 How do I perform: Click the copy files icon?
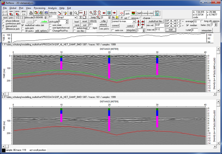(x=36, y=13)
